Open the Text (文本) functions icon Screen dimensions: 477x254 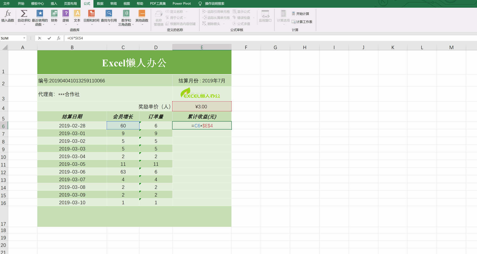click(x=77, y=14)
